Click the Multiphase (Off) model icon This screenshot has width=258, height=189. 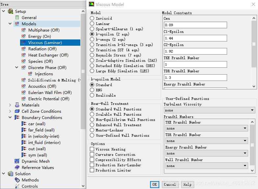point(24,30)
